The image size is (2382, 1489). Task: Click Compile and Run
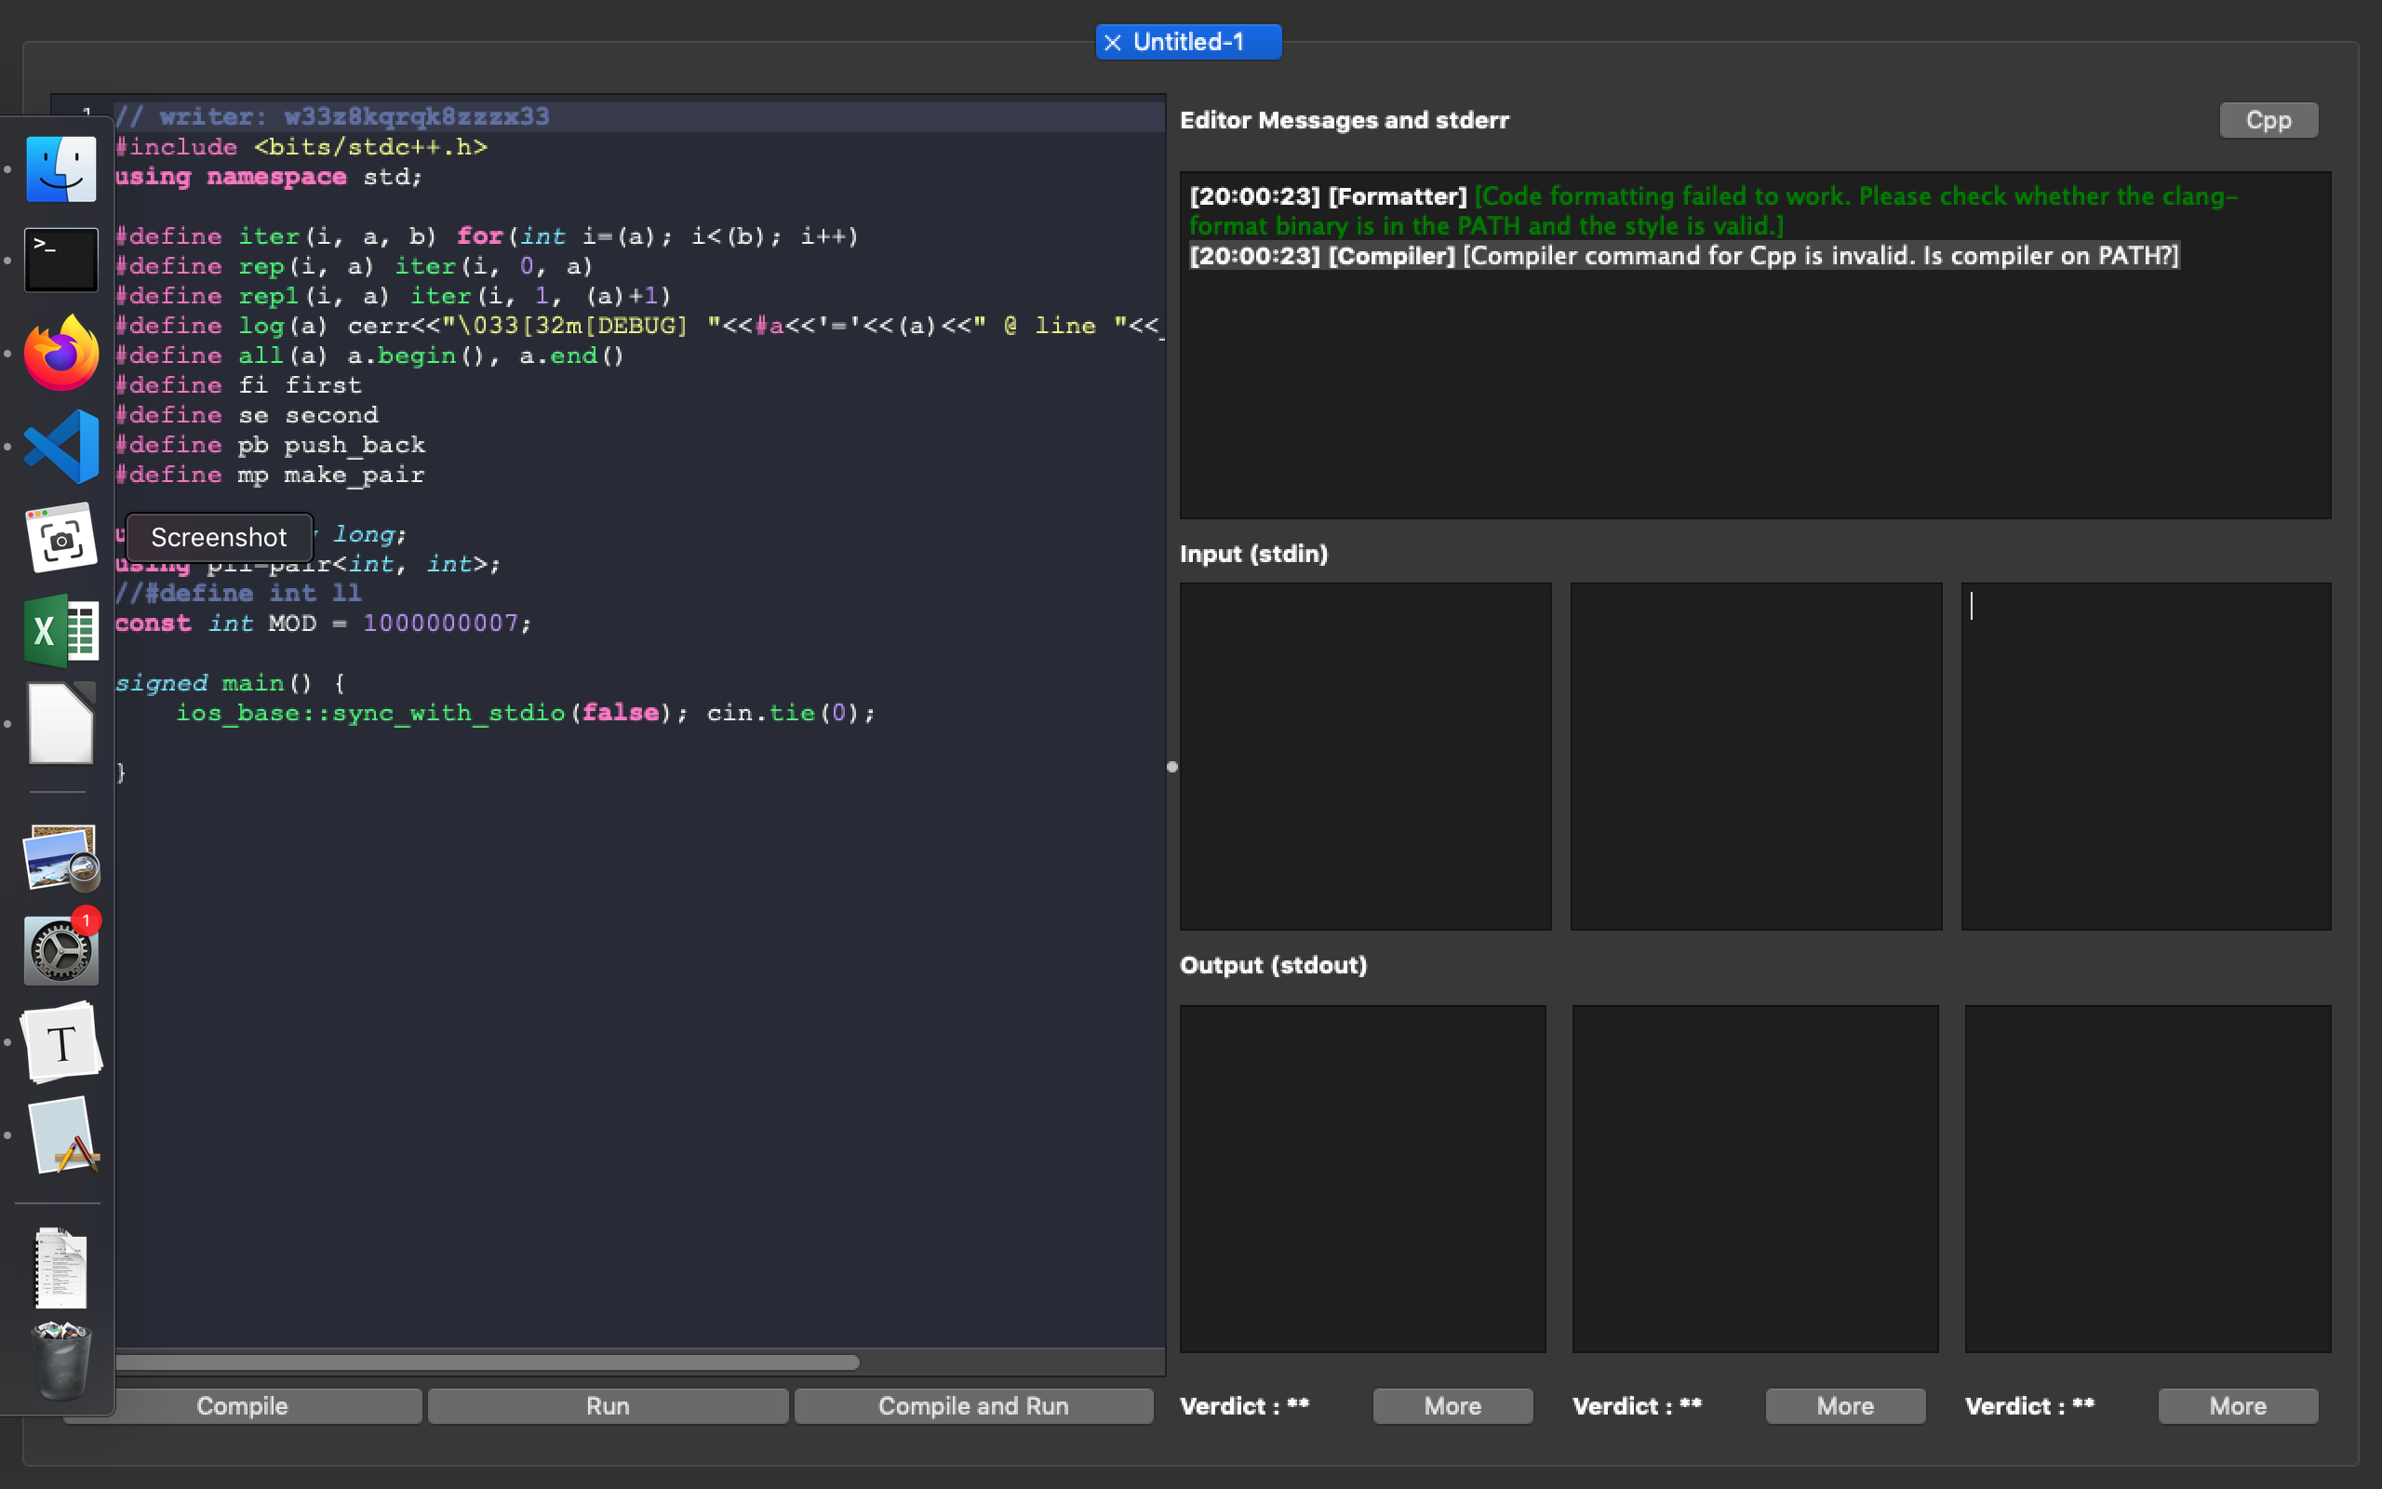(972, 1405)
